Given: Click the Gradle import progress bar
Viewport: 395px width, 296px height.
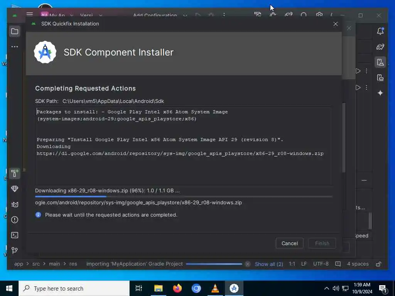Looking at the screenshot, I should [214, 264].
